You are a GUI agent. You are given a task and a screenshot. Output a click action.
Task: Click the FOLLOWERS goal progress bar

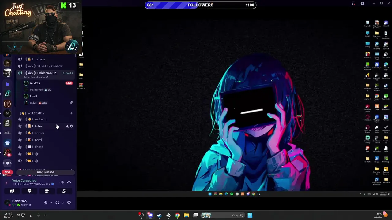click(201, 5)
